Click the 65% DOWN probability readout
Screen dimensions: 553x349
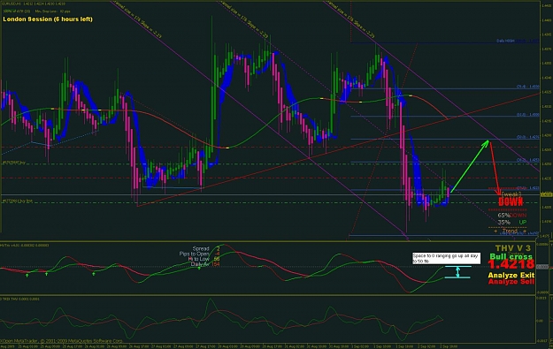[x=511, y=216]
